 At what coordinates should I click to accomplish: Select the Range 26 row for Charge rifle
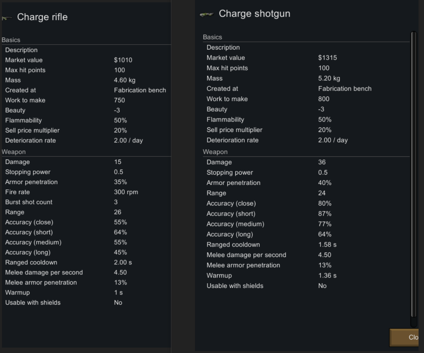(x=15, y=212)
